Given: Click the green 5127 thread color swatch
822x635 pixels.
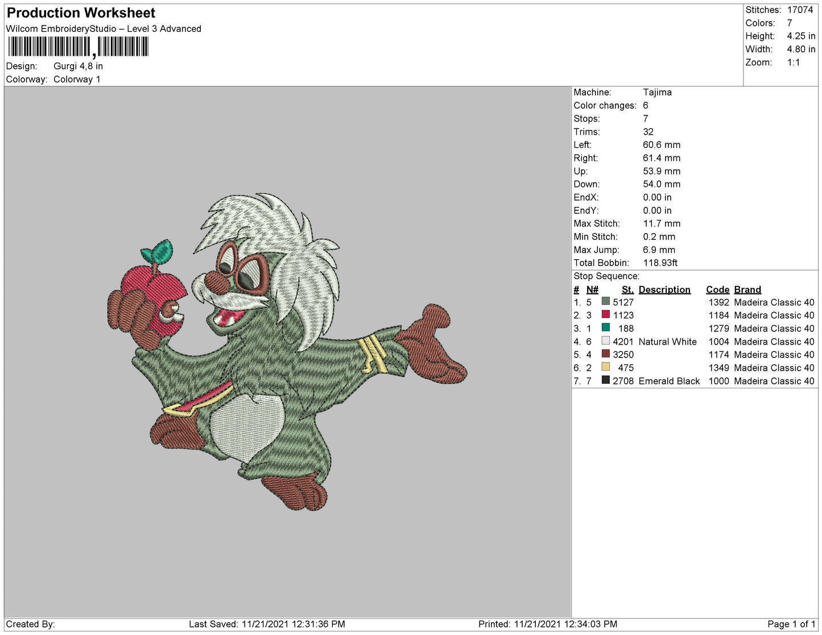Looking at the screenshot, I should 605,301.
